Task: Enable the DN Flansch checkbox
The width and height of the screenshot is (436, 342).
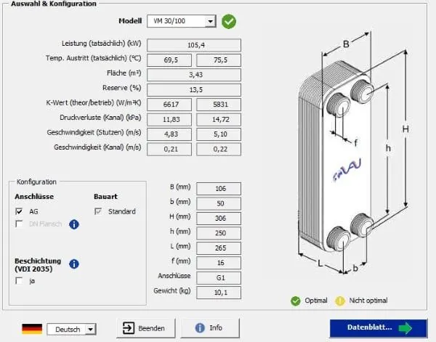Action: pos(19,224)
